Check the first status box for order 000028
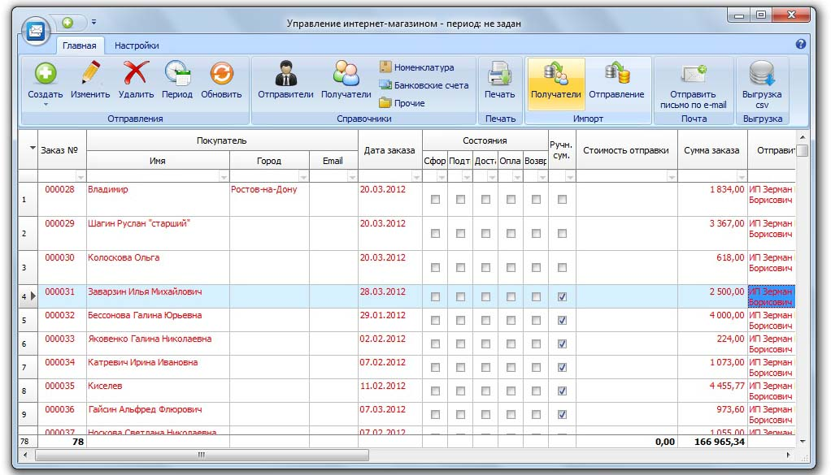 [x=435, y=200]
